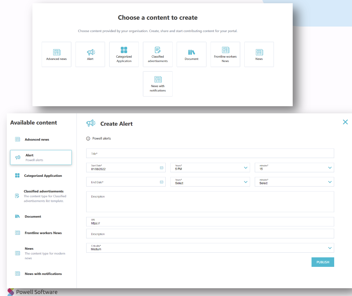Screen dimensions: 352x296
Task: Select Alert in the Available content sidebar
Action: pos(41,157)
